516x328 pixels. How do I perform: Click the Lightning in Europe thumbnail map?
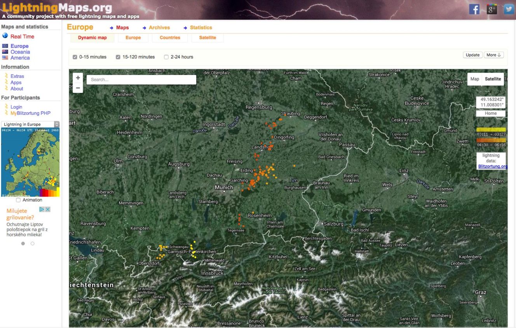point(30,162)
